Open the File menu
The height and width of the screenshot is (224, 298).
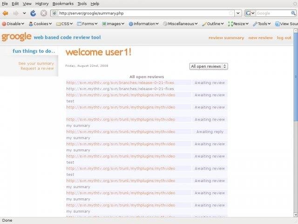(5, 4)
